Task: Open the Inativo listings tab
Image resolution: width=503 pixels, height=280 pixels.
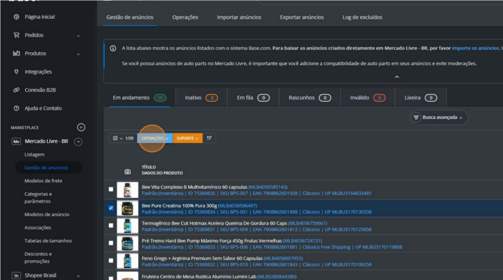Action: 201,98
